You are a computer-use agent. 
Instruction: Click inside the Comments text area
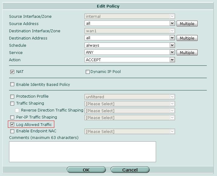[x=82, y=152]
